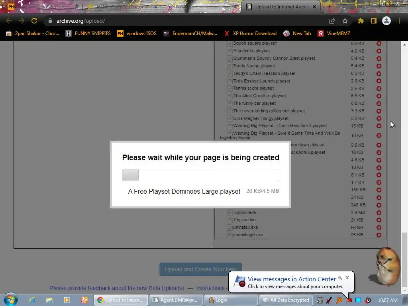Open the EndermanCH/Malw... bookmark

coord(190,33)
